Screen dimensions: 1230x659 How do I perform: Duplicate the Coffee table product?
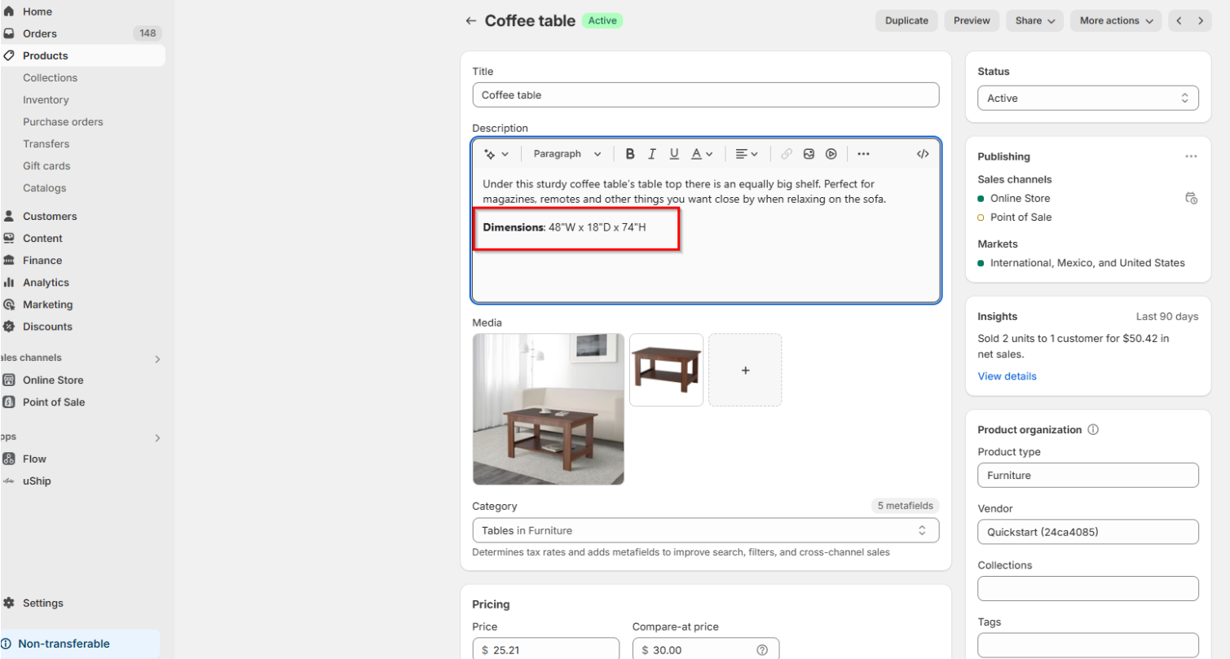906,20
